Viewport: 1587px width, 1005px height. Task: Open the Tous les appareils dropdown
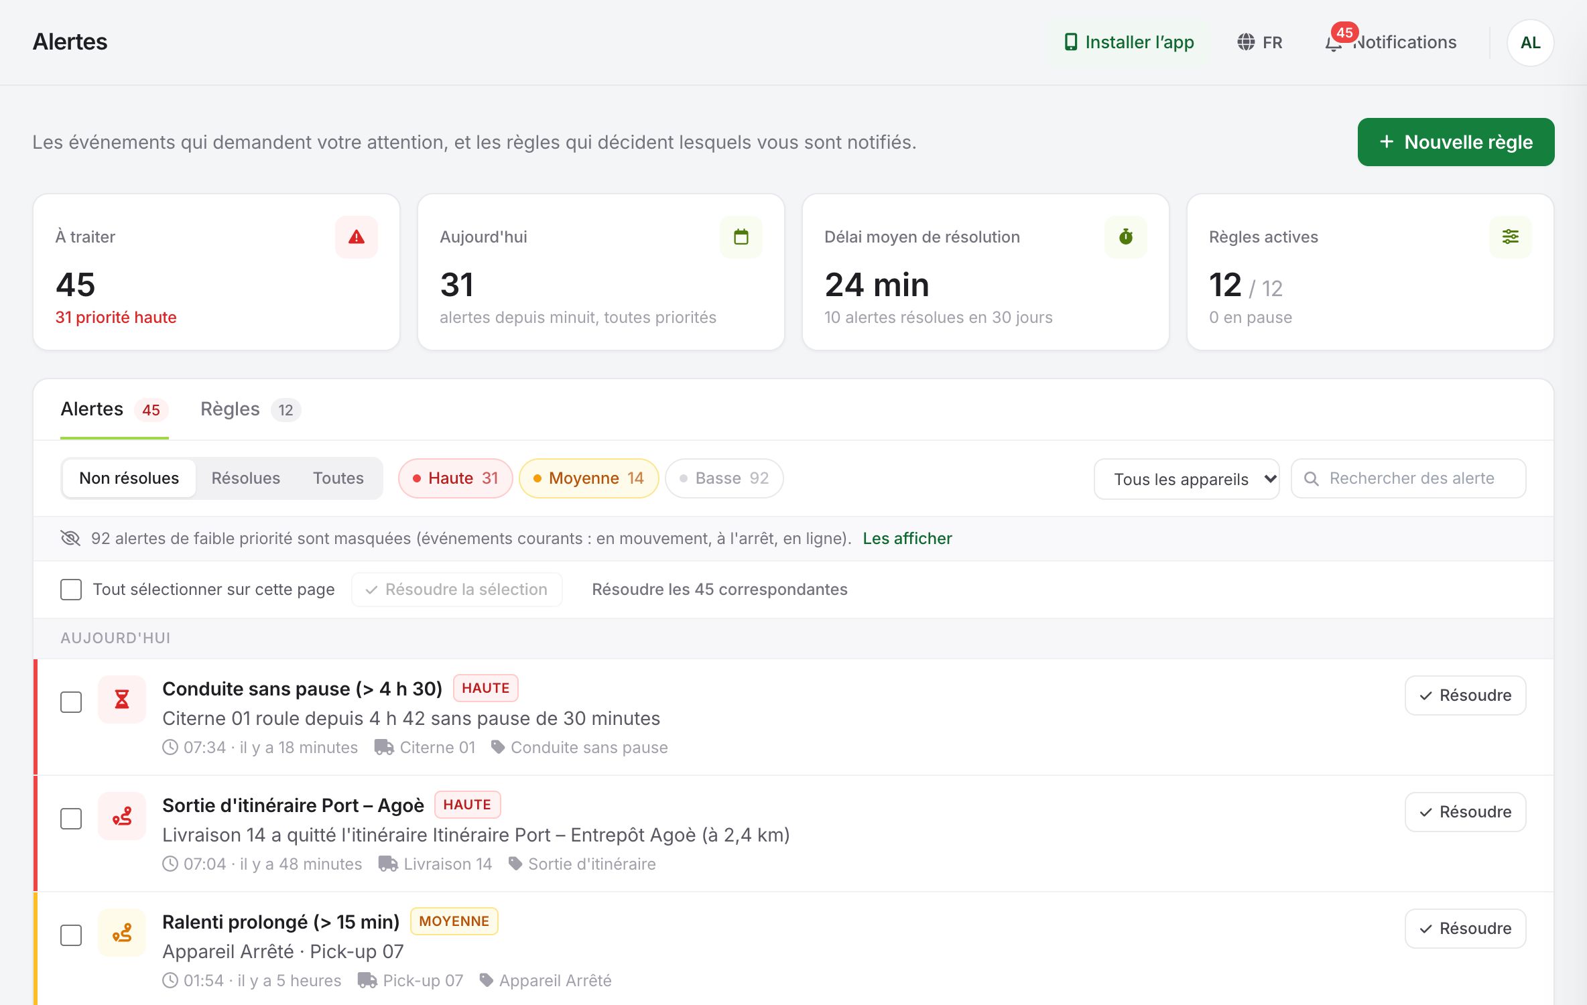point(1186,479)
